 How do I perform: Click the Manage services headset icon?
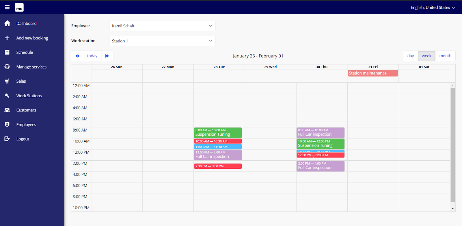pos(7,67)
